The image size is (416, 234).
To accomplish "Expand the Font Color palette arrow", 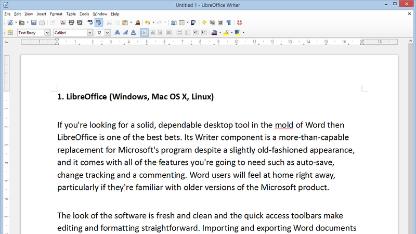I will click(220, 33).
